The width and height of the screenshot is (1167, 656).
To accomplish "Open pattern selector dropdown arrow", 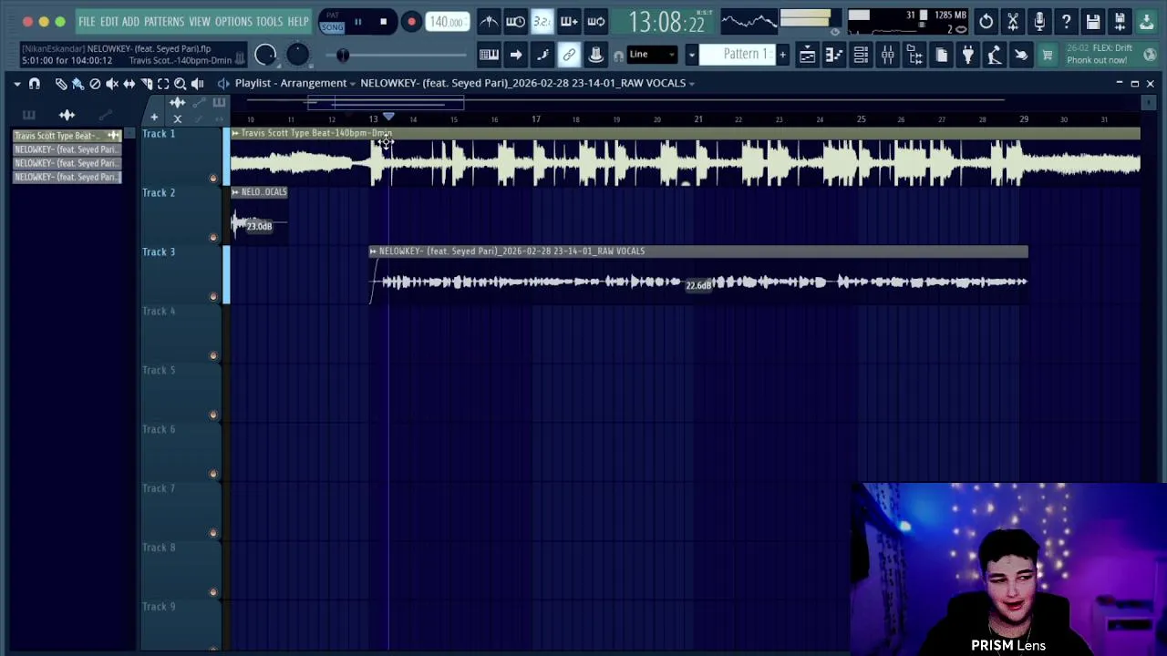I will [691, 55].
